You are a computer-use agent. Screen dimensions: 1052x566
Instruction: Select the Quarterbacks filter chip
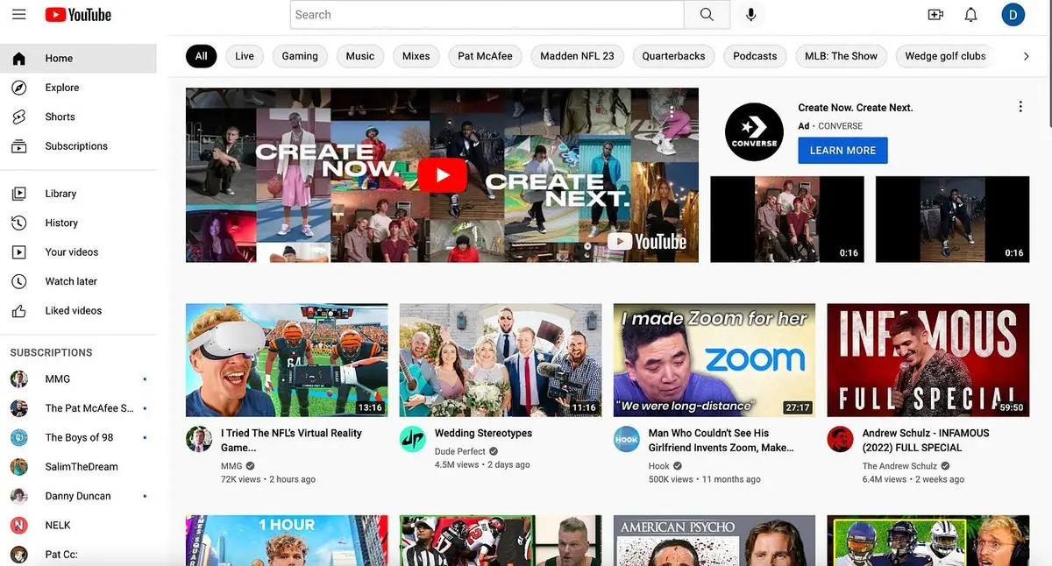pos(673,56)
